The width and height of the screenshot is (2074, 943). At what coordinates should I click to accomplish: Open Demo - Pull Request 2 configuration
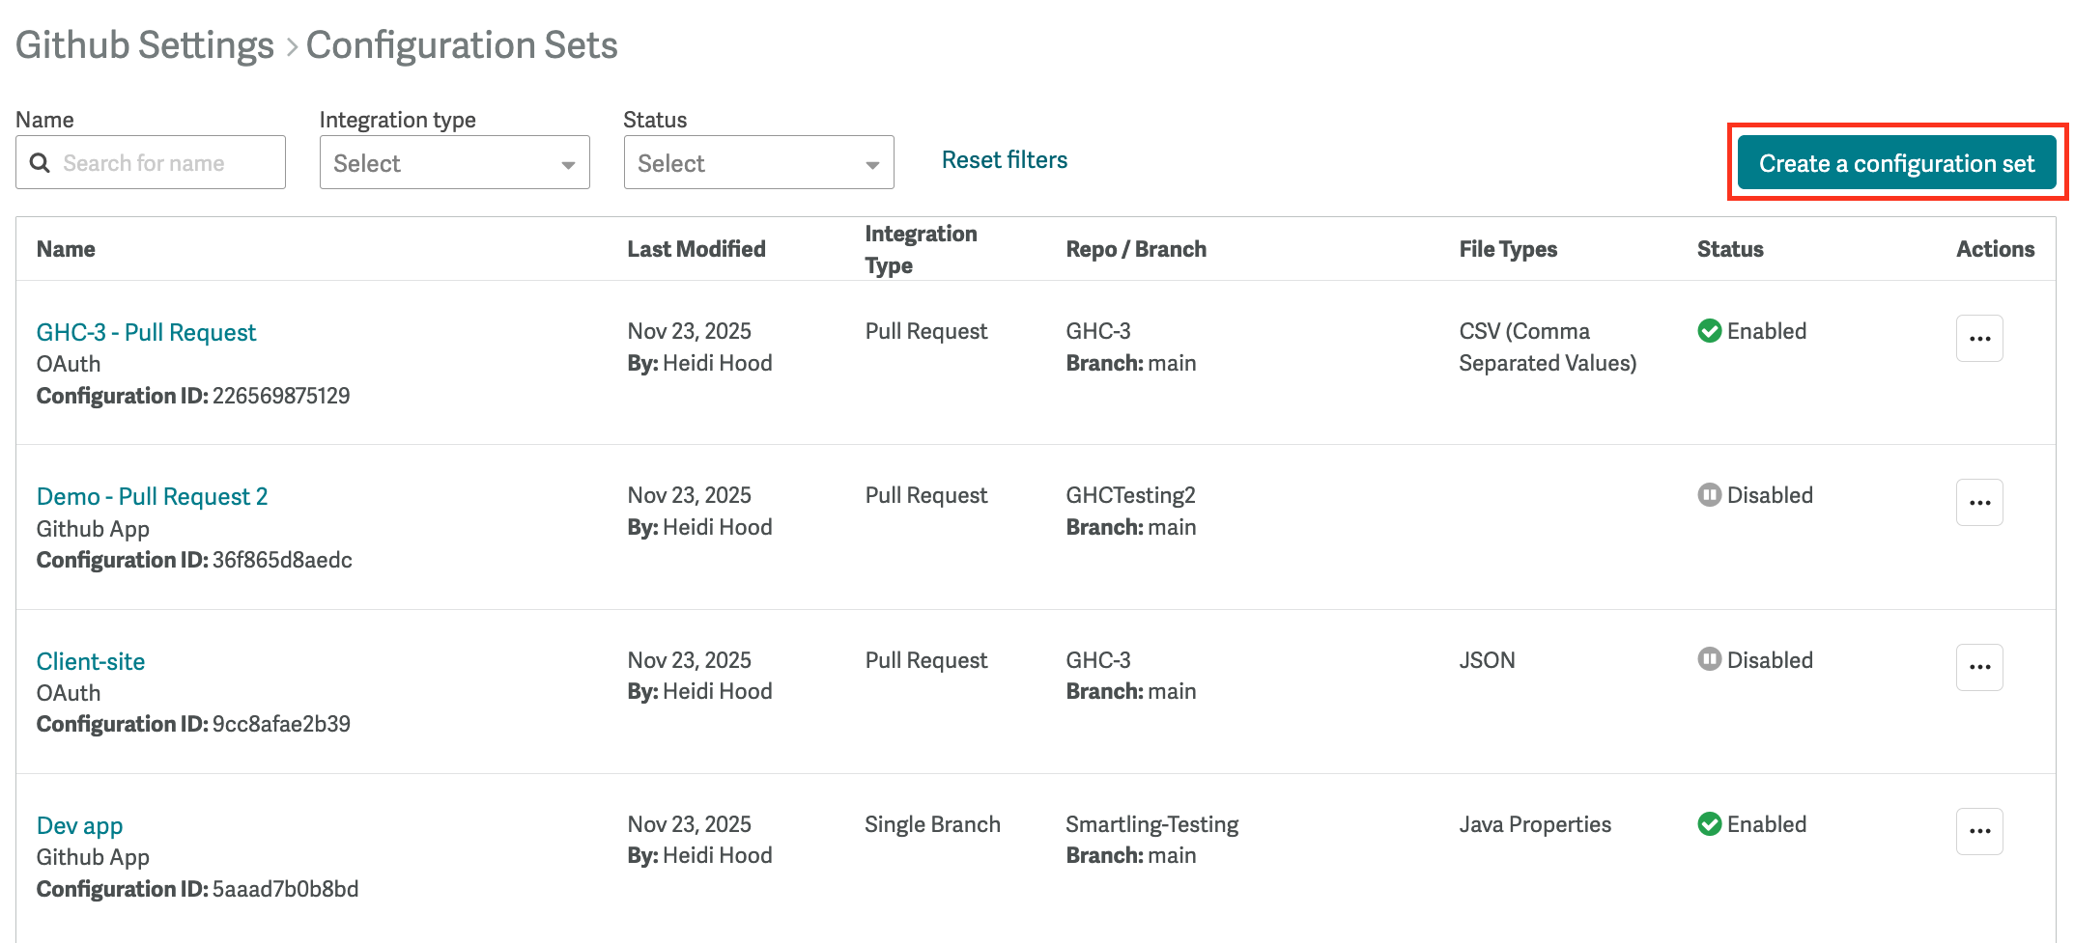point(152,497)
